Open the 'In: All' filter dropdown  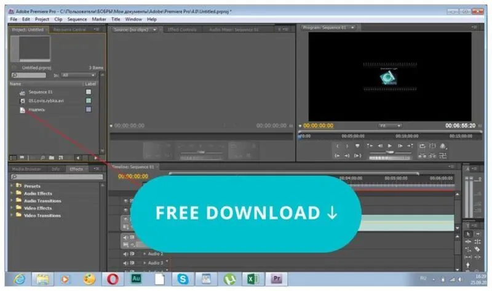[78, 75]
